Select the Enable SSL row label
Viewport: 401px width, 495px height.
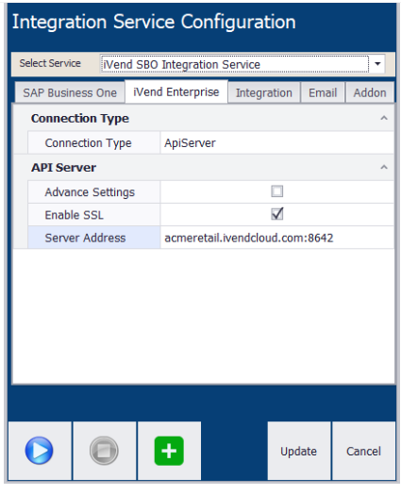point(94,215)
